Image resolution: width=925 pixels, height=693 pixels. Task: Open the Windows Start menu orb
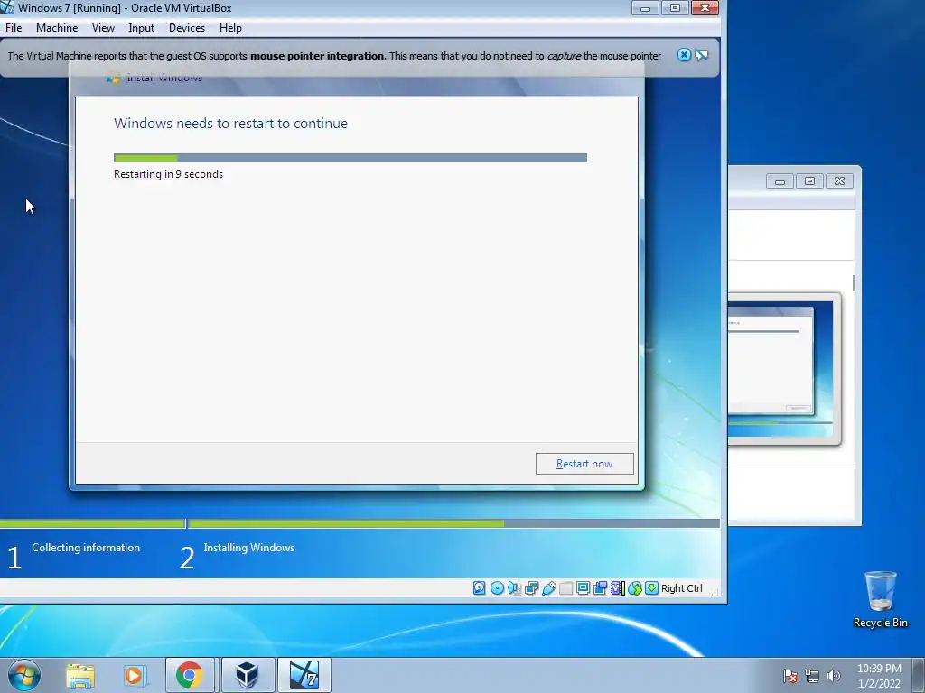(24, 675)
